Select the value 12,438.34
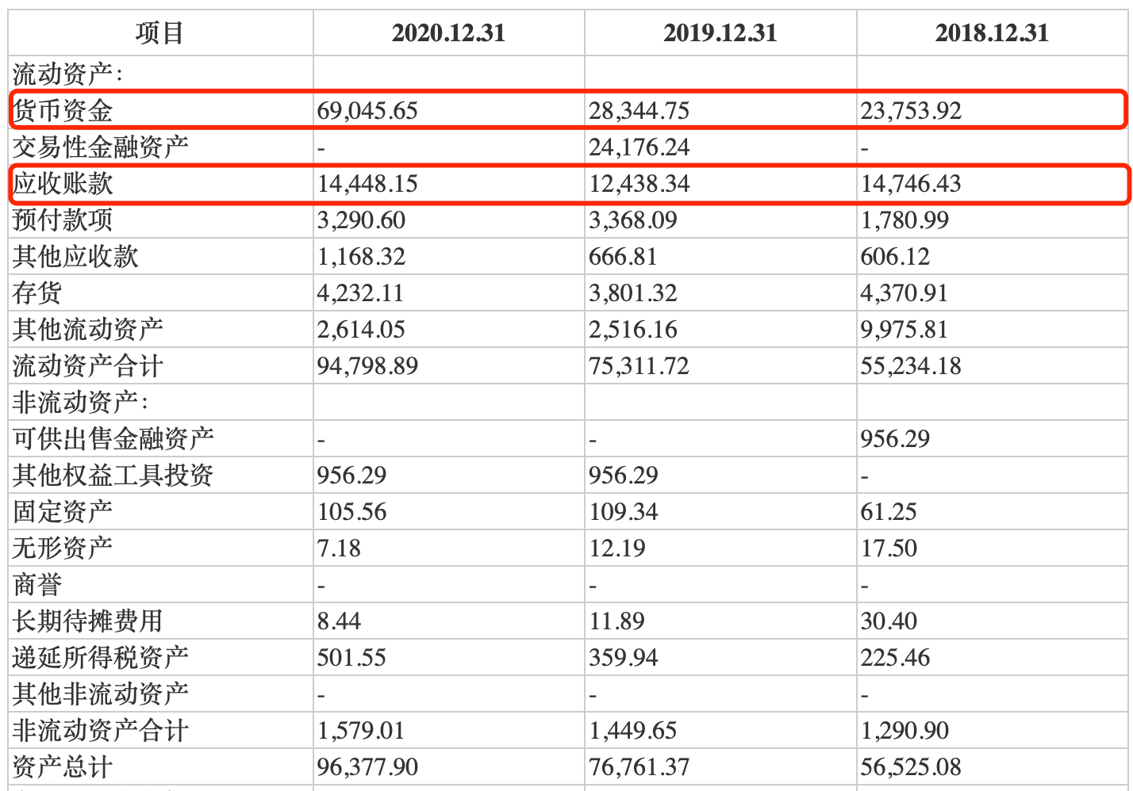The height and width of the screenshot is (791, 1133). (x=639, y=183)
